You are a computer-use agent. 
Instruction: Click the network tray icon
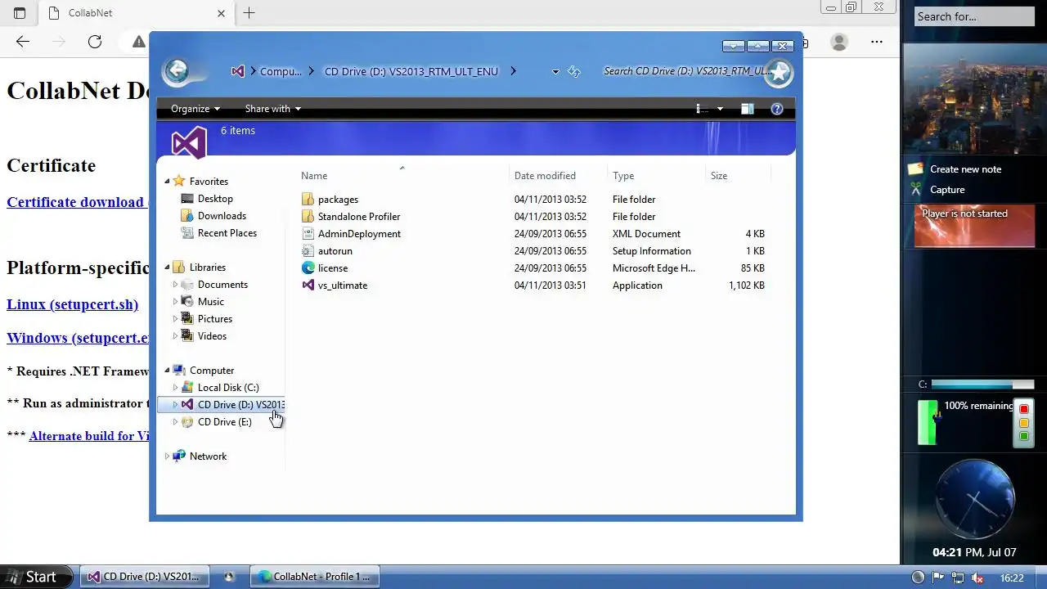click(x=957, y=578)
